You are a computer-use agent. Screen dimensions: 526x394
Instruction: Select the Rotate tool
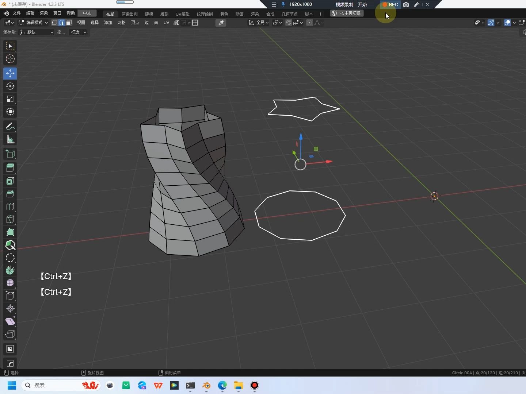pos(10,86)
